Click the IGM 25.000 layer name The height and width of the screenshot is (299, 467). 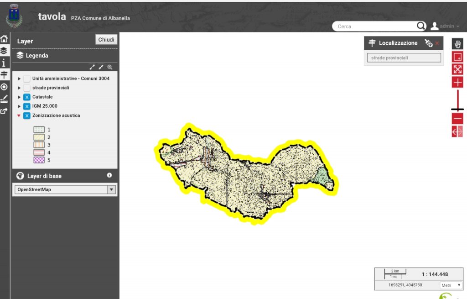45,106
